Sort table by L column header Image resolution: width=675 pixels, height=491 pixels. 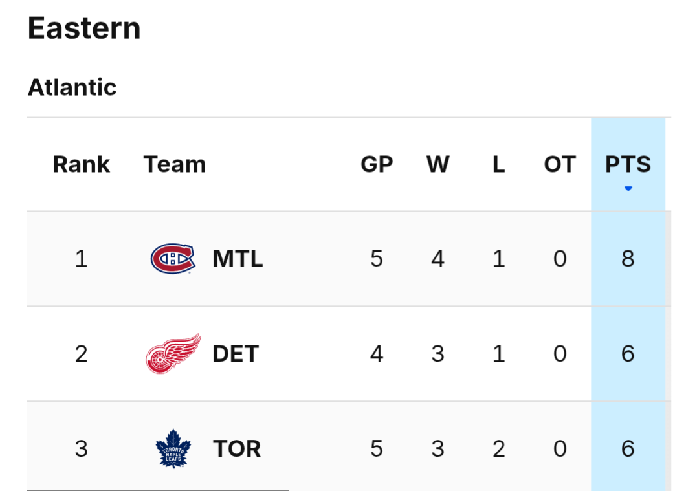click(498, 164)
